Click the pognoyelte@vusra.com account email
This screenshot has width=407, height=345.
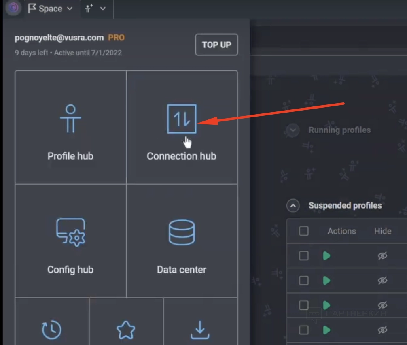pos(59,38)
